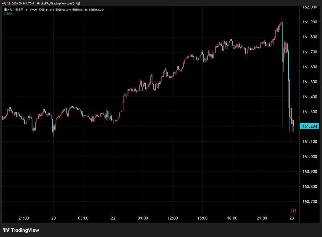This screenshot has width=322, height=237.
Task: Click the 高値161.244 high value
Action: 63,10
